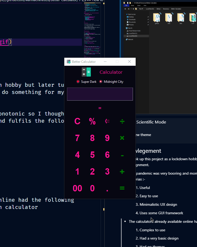Click the green multiply operator key

[122, 138]
